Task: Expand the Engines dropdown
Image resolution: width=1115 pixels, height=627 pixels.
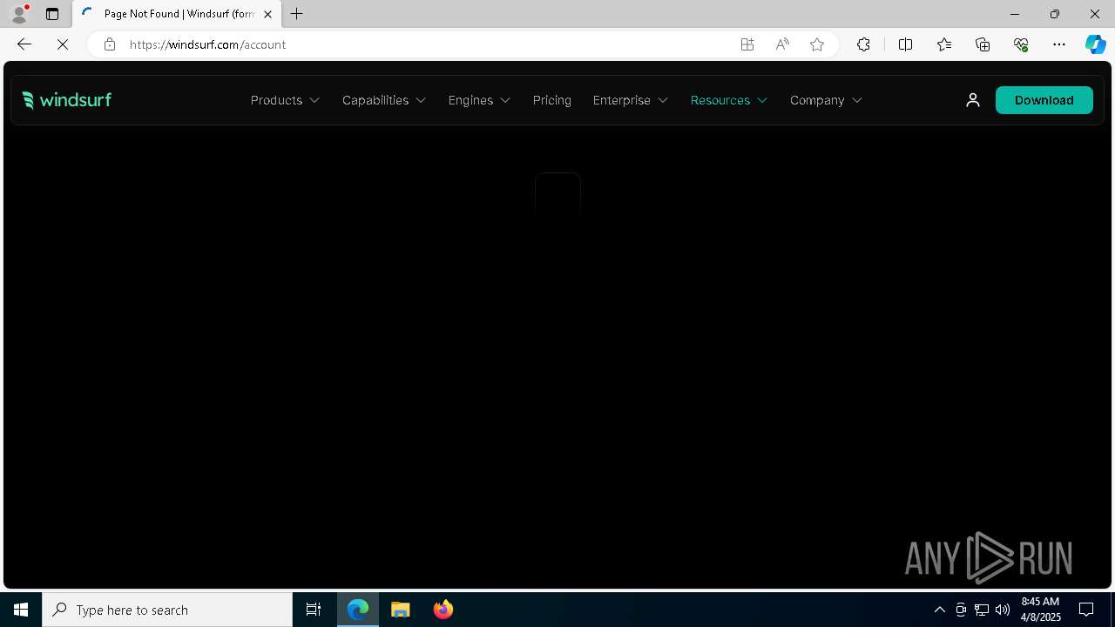Action: point(479,100)
